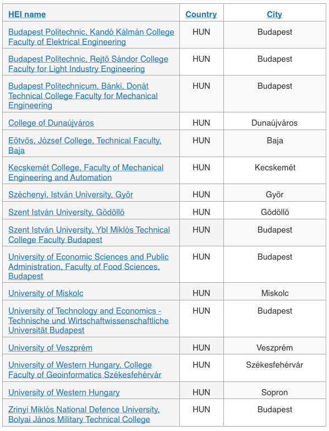Open College Faculty of Geoinformatics Székesfehérvár link
The image size is (329, 431).
pyautogui.click(x=85, y=370)
